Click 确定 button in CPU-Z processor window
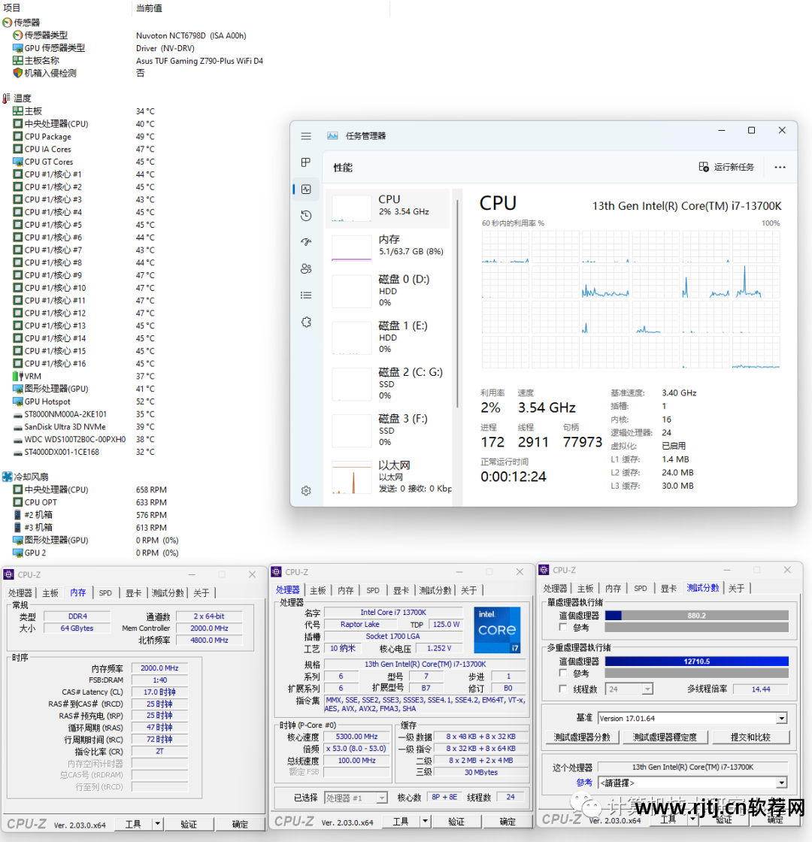Viewport: 812px width, 842px height. [x=507, y=821]
